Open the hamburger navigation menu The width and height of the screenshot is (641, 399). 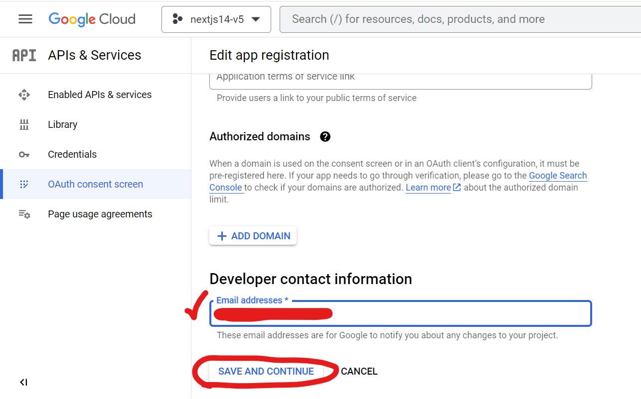click(25, 19)
